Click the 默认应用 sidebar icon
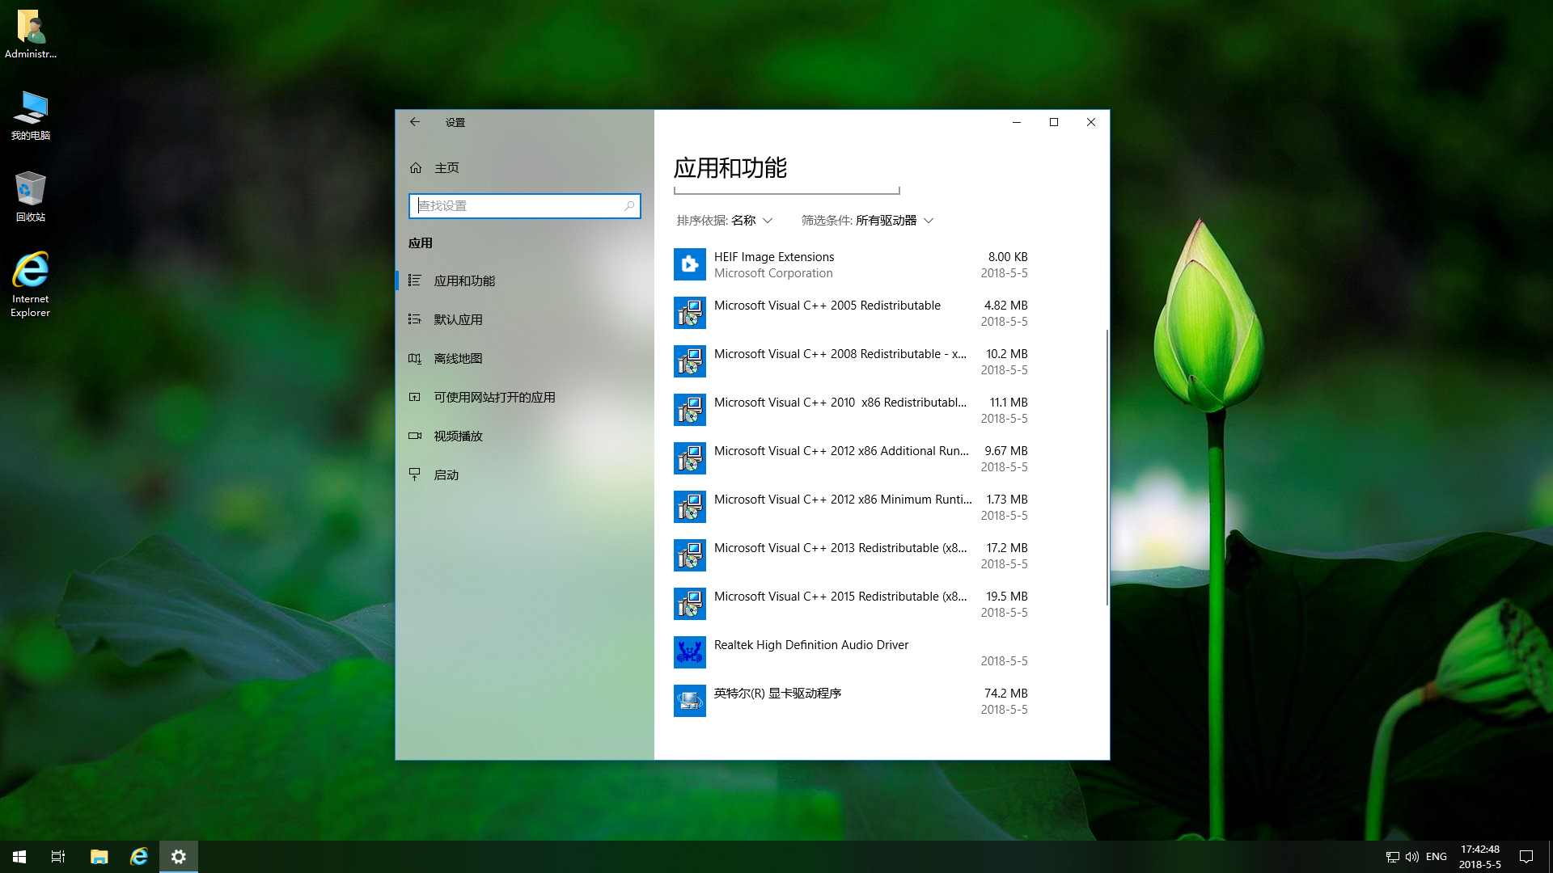 click(x=415, y=319)
